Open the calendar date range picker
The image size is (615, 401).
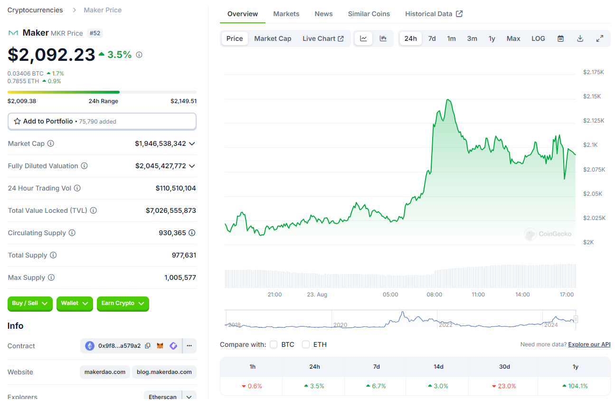point(560,38)
